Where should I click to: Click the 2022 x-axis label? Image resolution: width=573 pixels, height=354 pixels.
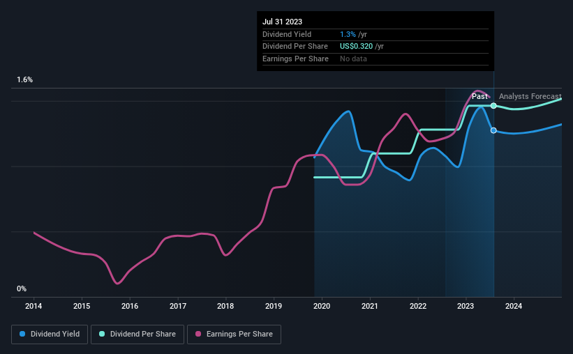[417, 306]
